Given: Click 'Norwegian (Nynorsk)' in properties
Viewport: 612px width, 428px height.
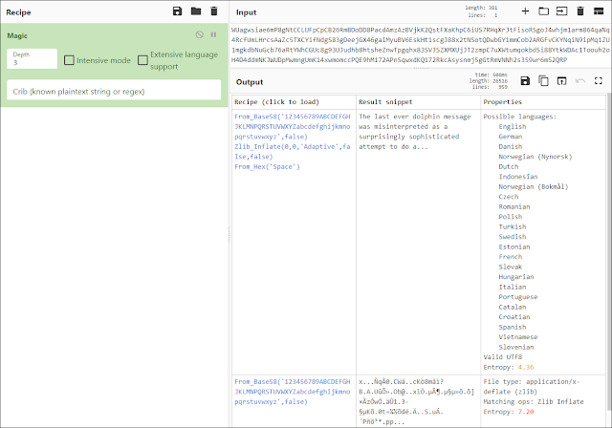Looking at the screenshot, I should pos(535,157).
